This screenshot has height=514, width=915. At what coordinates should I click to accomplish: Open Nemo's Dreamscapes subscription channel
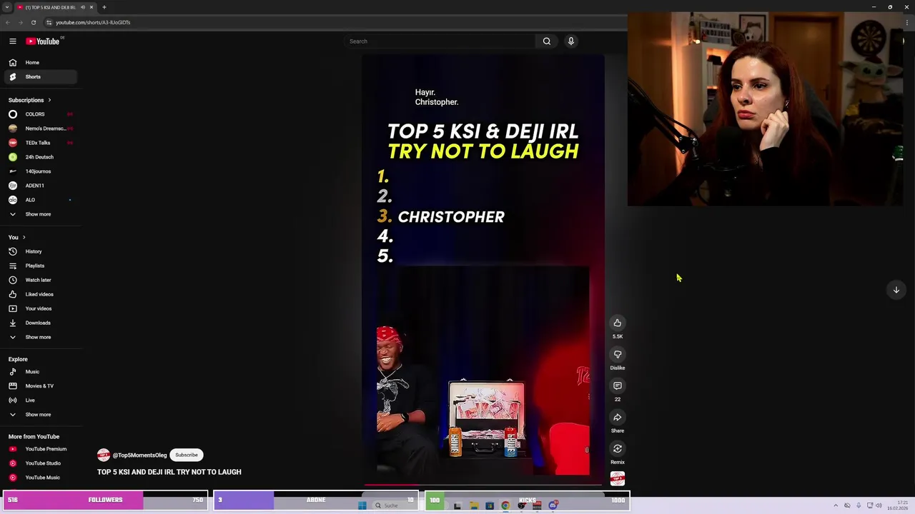pyautogui.click(x=39, y=128)
